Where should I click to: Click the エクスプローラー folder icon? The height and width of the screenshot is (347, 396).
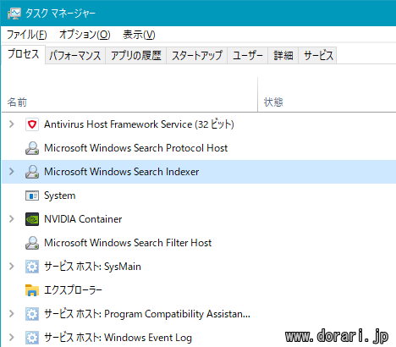32,290
